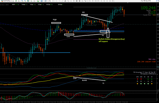Select the equidistant channel tool
Viewport: 159px width, 103px height.
[65, 1]
